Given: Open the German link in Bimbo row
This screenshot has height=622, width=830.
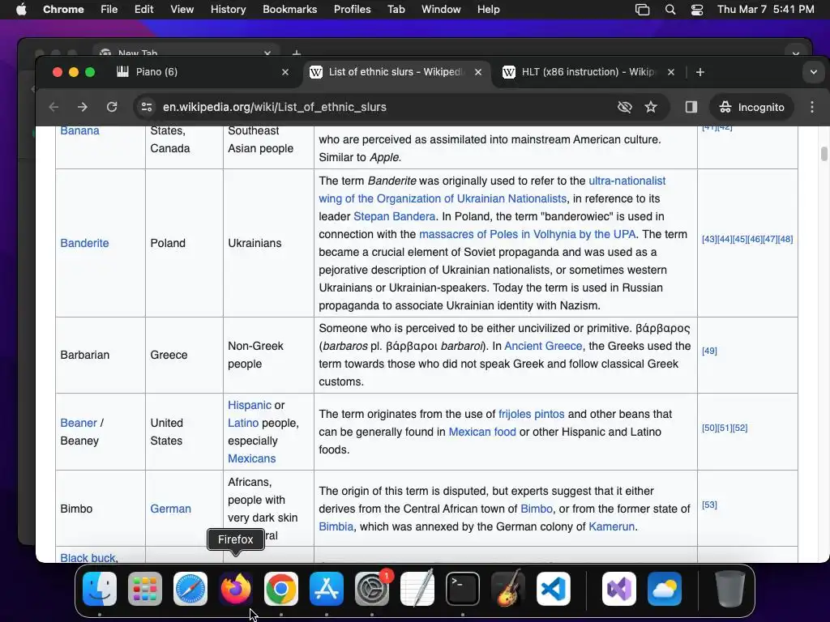Looking at the screenshot, I should point(170,509).
